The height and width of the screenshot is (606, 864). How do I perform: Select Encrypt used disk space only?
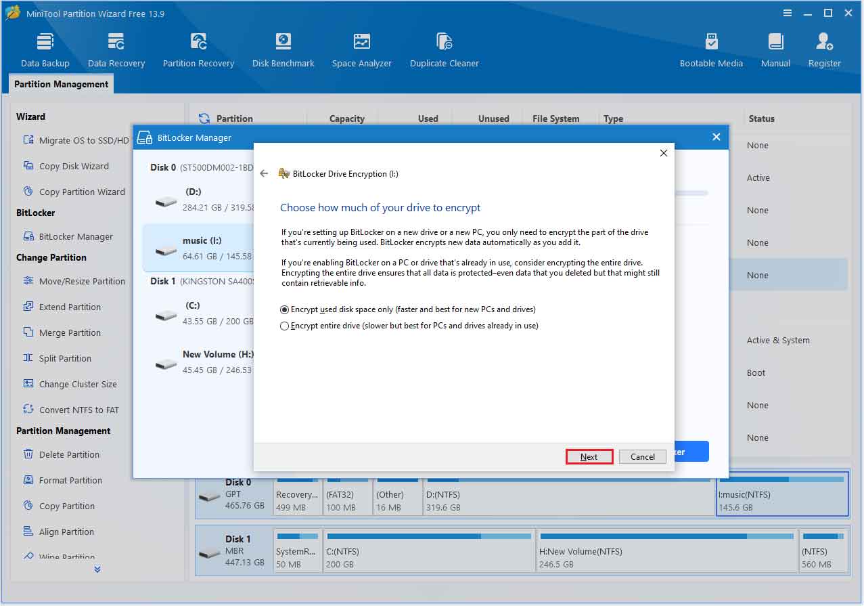(408, 309)
